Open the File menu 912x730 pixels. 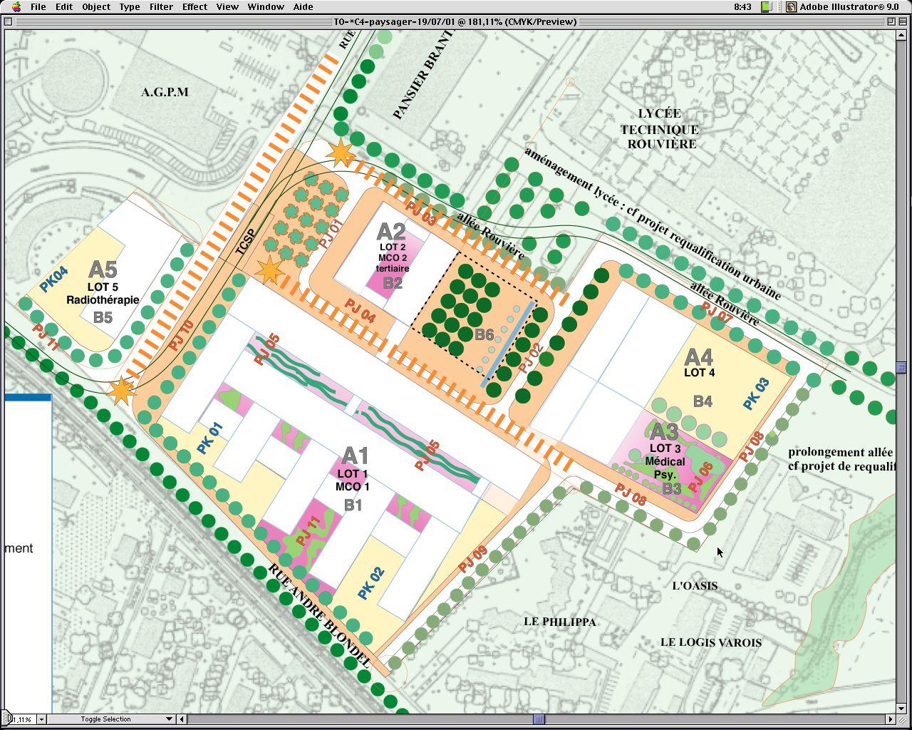point(38,6)
